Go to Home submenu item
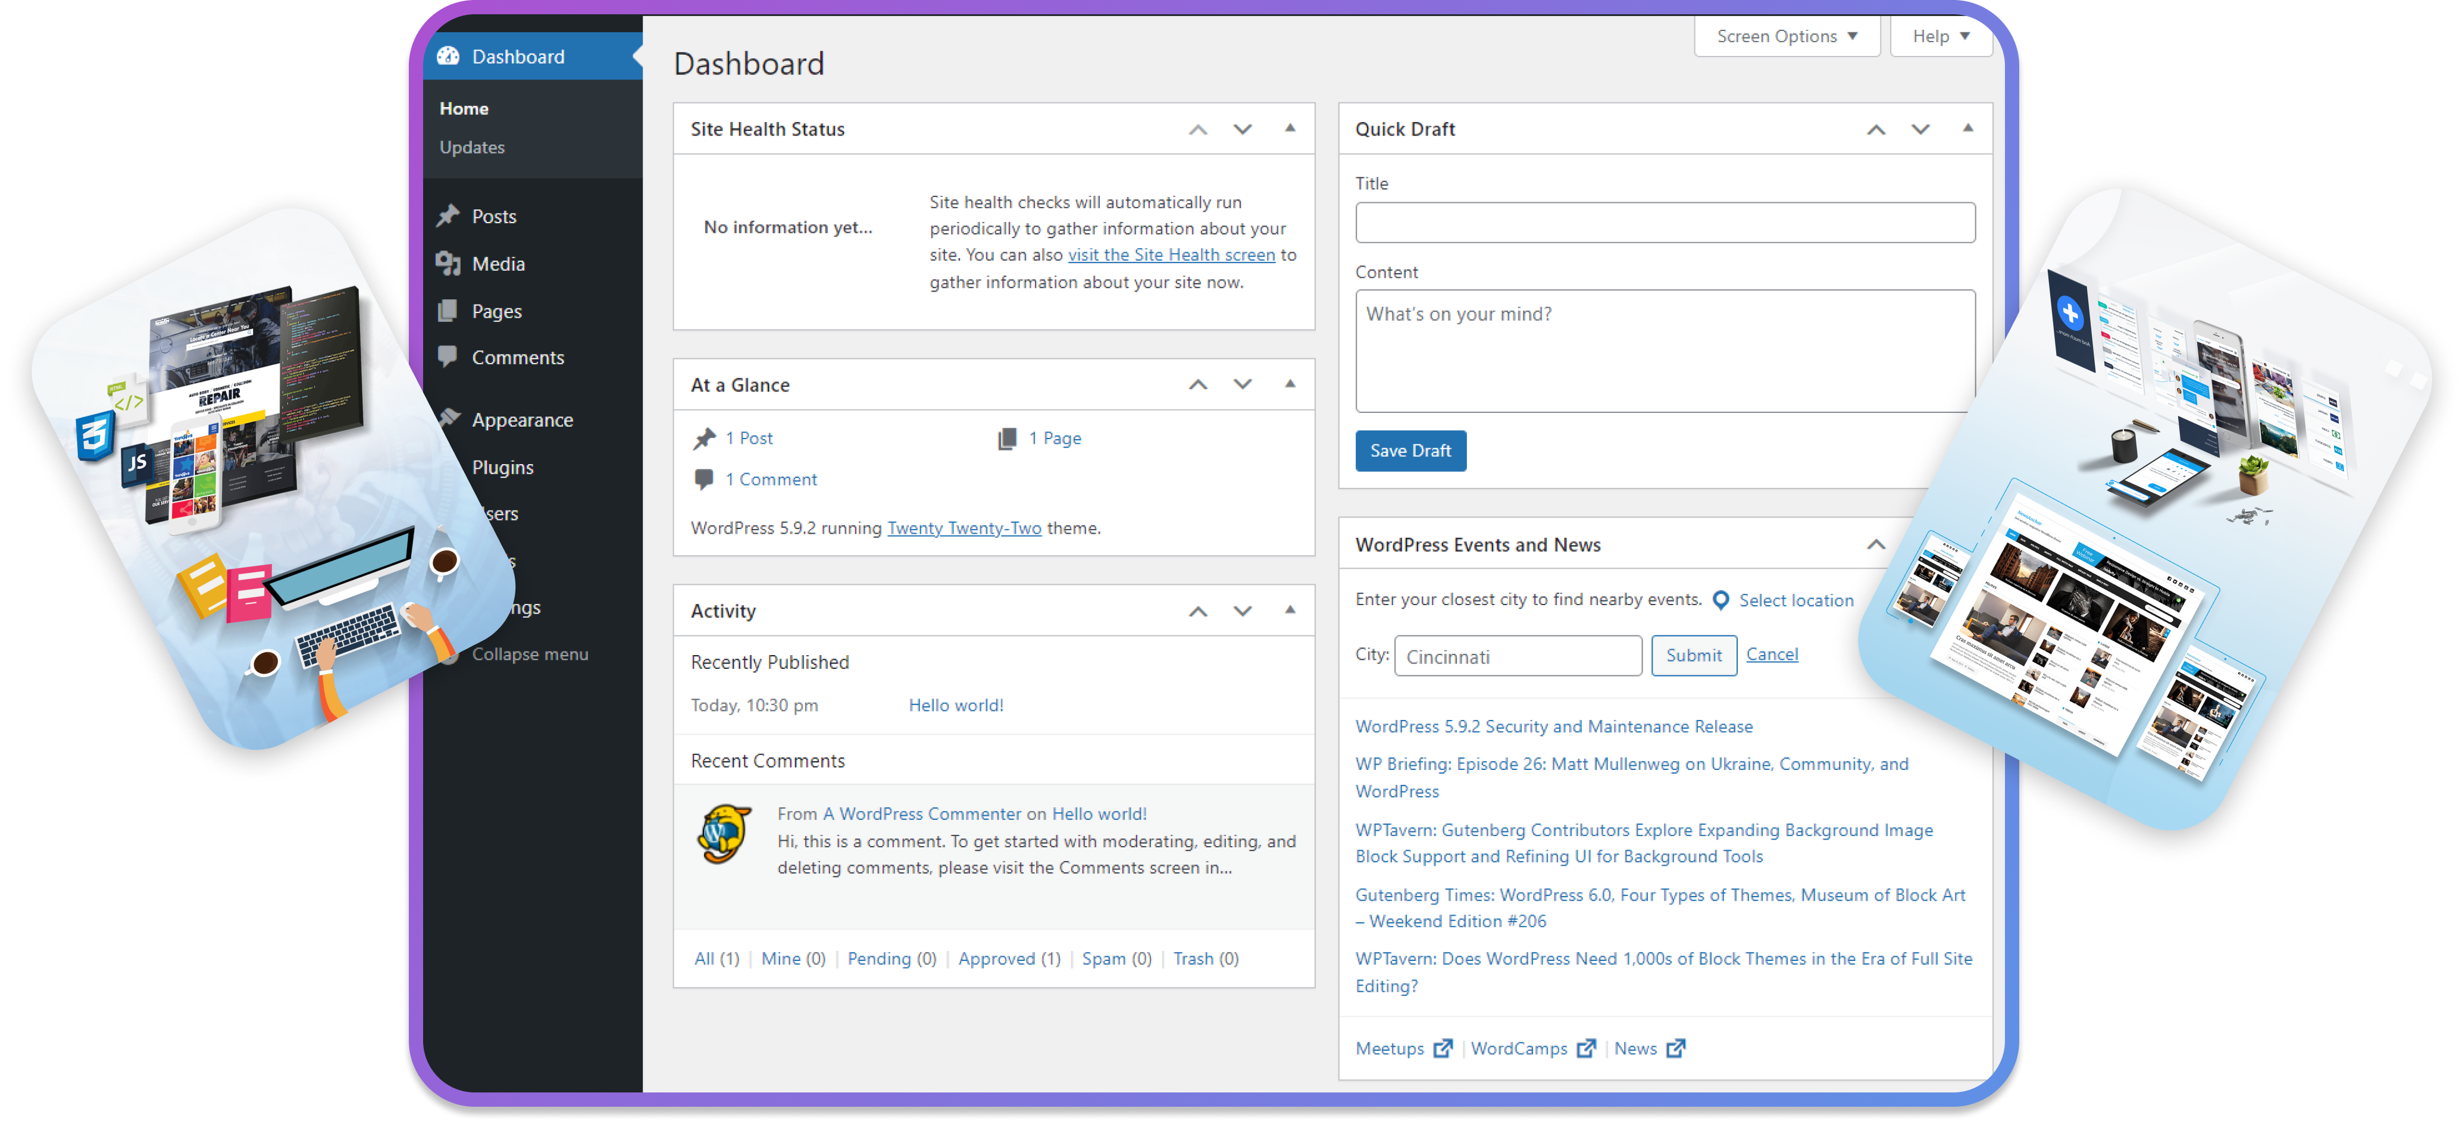The width and height of the screenshot is (2462, 1121). coord(465,109)
